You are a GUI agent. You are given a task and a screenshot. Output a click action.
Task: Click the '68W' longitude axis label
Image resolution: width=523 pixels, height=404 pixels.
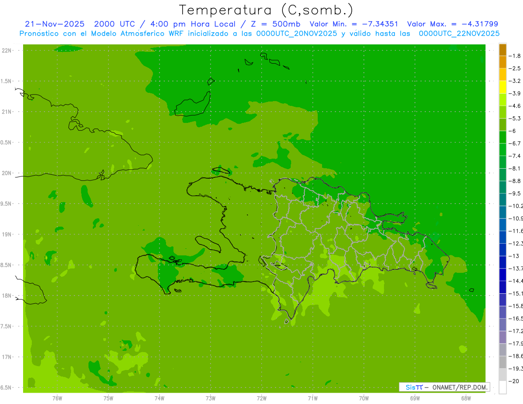tap(466, 398)
